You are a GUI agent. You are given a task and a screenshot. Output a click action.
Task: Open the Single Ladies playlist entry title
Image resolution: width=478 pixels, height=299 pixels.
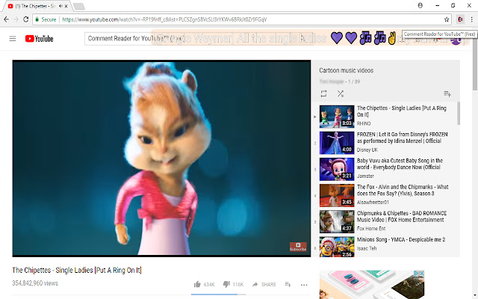point(402,111)
